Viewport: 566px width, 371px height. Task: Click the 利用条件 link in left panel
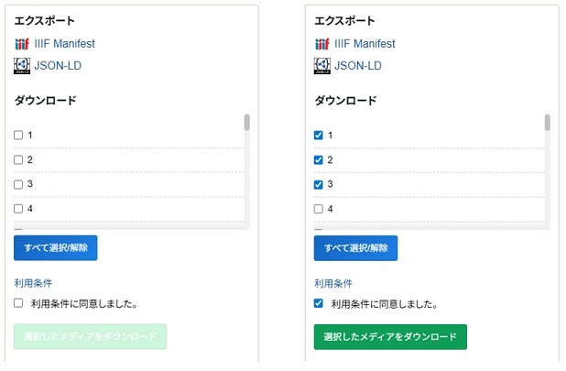click(x=33, y=284)
